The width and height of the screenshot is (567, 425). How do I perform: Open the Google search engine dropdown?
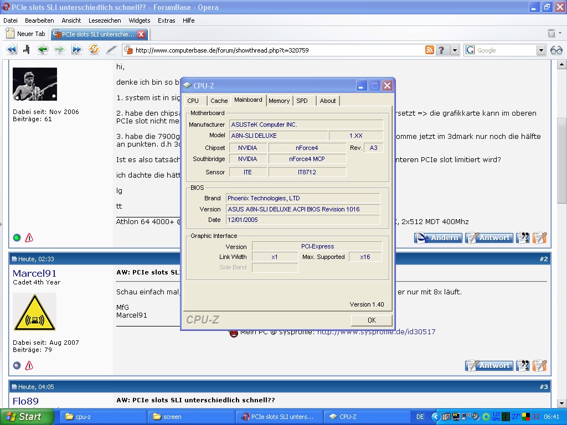[x=540, y=50]
